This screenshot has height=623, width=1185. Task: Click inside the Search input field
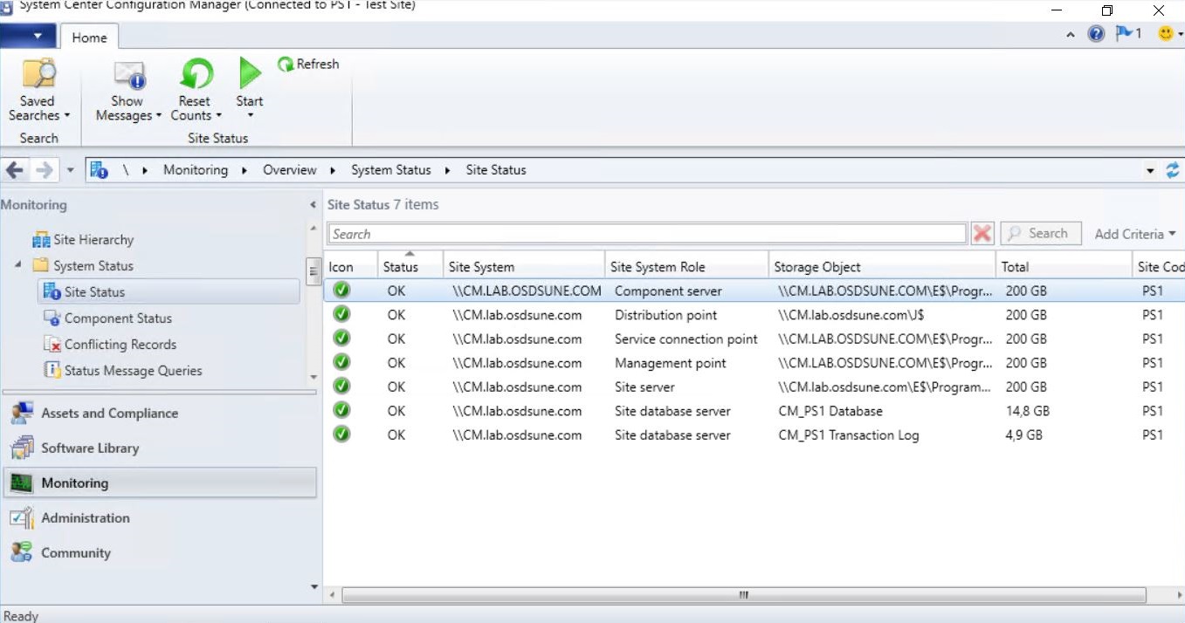pos(646,234)
